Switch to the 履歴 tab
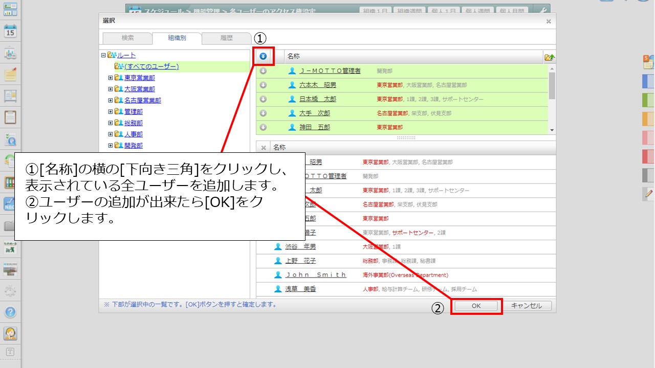 (x=226, y=38)
